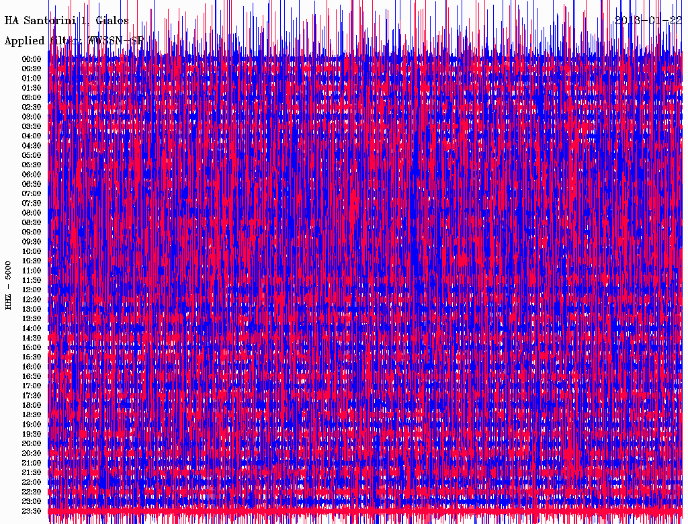Viewport: 688px width, 524px height.
Task: Select the 12:30 time label
Action: point(32,300)
